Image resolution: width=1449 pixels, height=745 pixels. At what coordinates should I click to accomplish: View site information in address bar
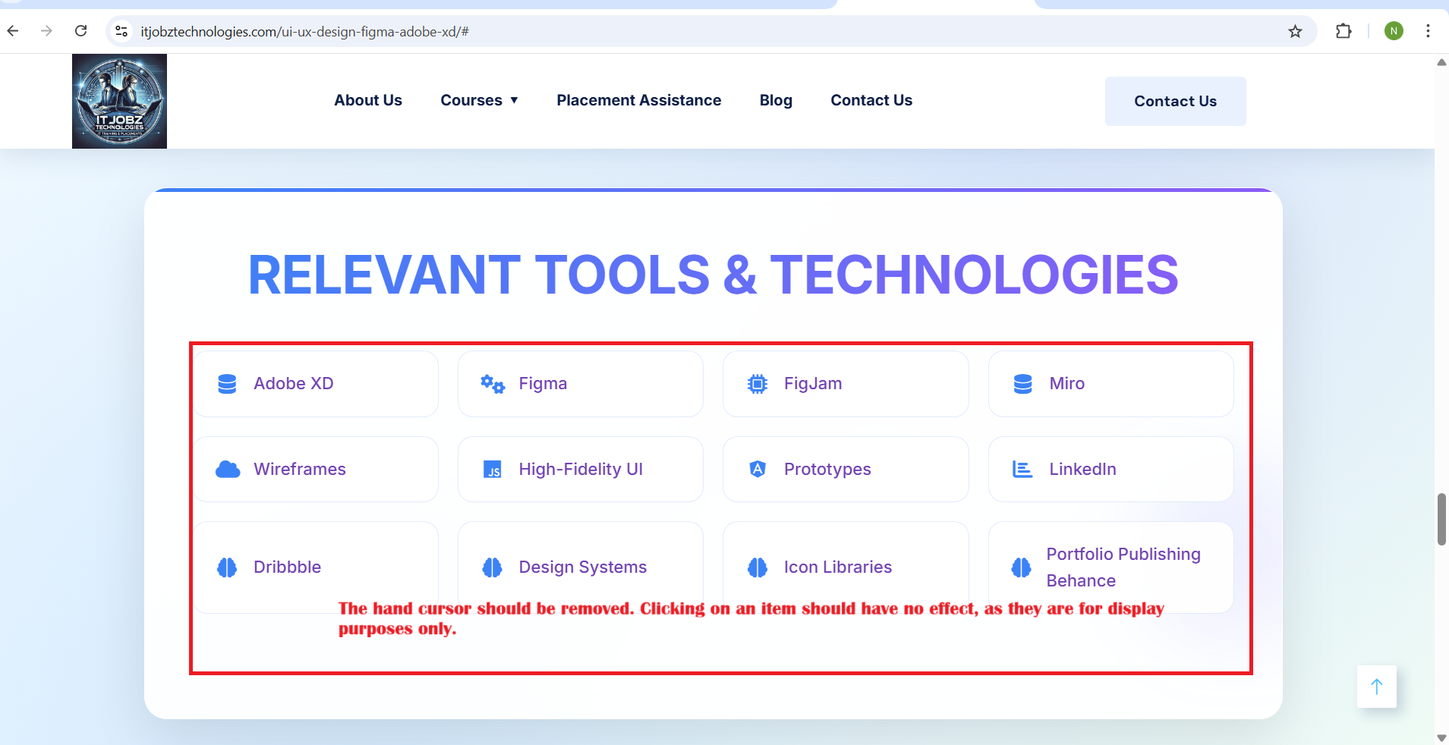pos(121,31)
